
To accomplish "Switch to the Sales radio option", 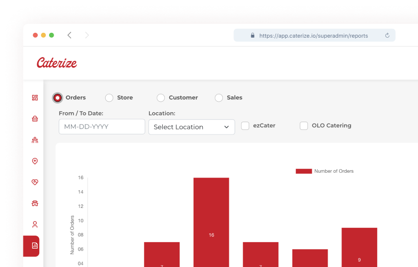I will click(x=219, y=98).
